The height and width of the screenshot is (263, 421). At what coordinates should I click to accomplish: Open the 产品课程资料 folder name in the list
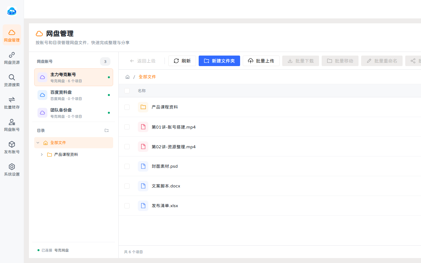tap(165, 107)
